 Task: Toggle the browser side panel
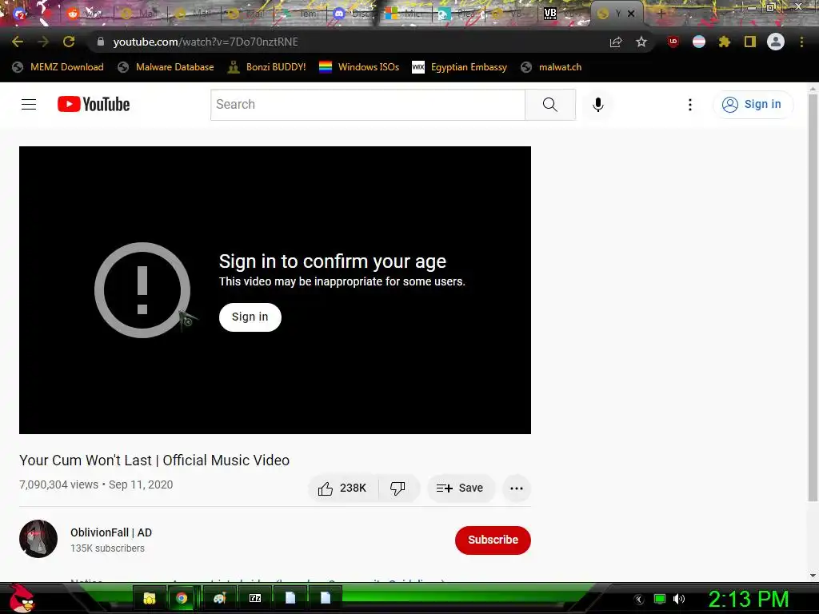(x=750, y=42)
